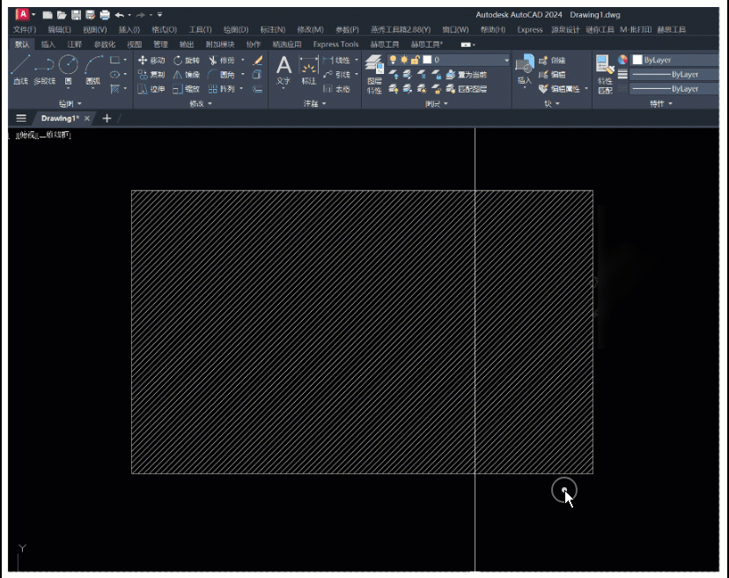Click the Text (文字) annotation tool
Viewport: 729px width, 578px height.
pos(283,70)
